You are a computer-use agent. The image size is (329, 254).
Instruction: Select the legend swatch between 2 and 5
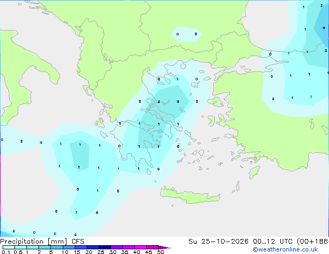45,247
